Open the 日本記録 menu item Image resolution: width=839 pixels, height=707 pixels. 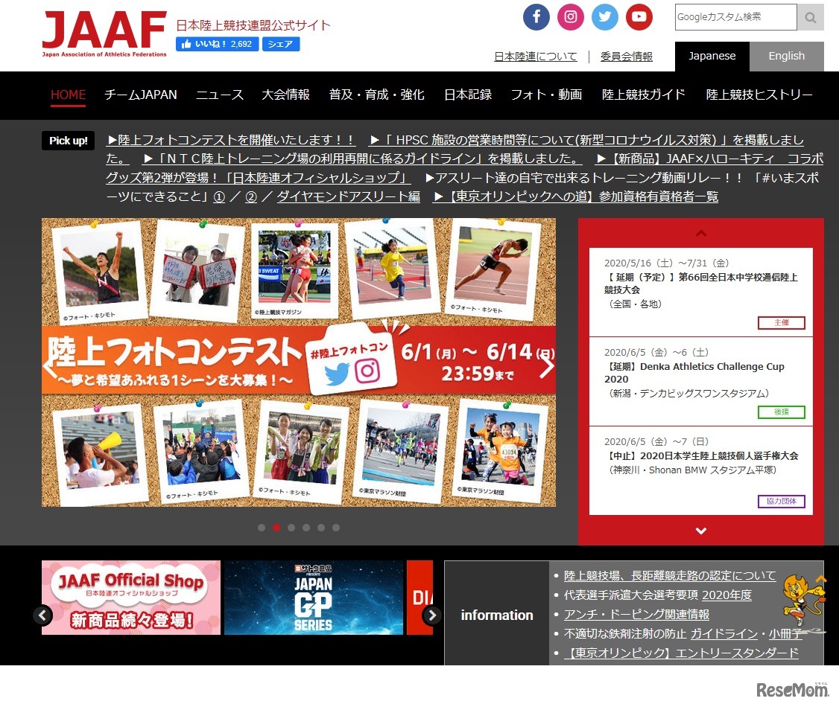[468, 95]
